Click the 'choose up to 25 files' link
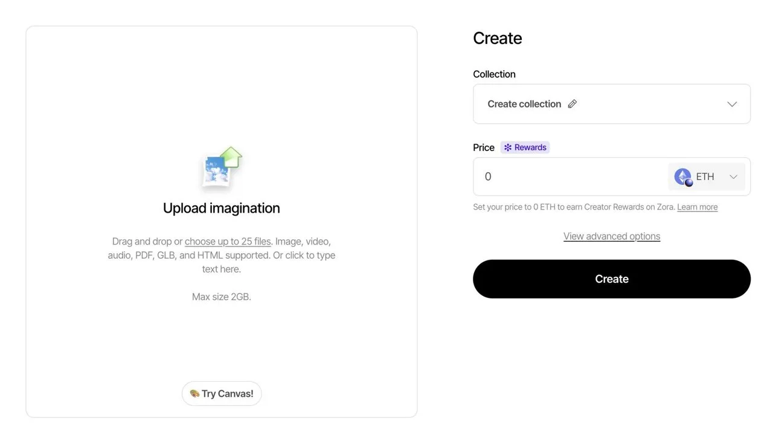 point(228,241)
